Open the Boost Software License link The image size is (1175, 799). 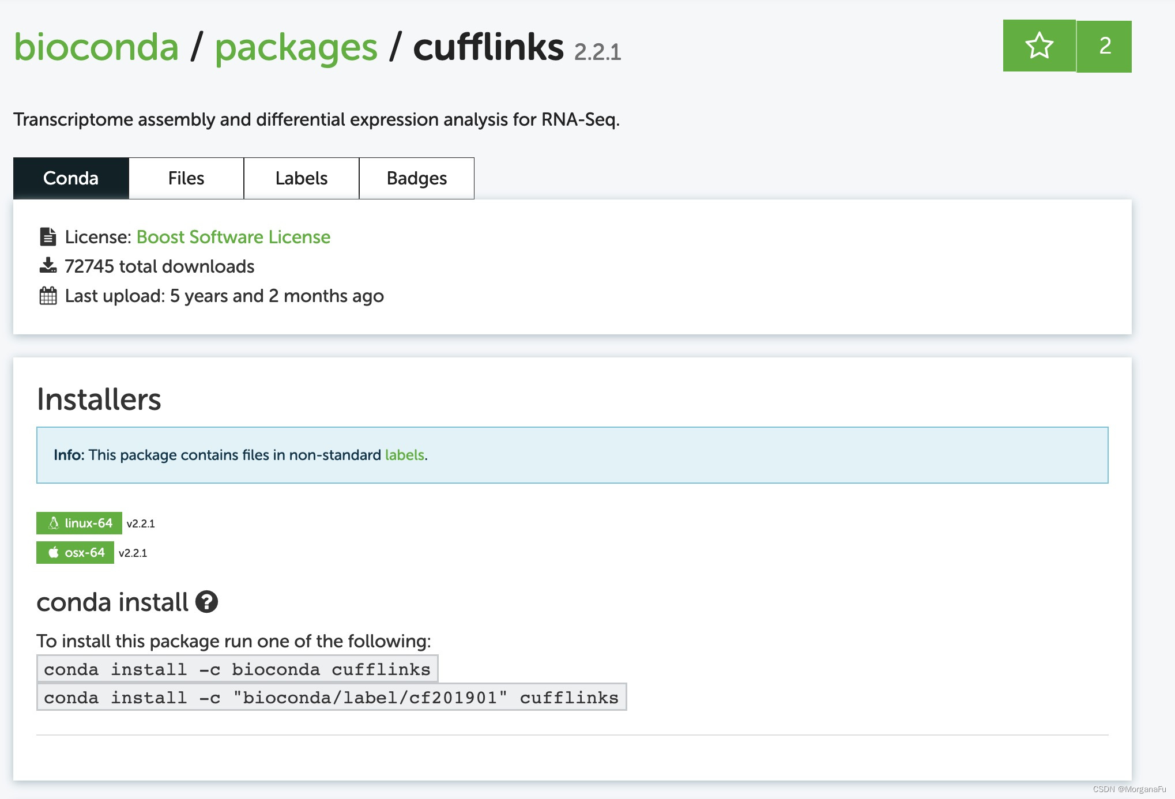click(234, 237)
